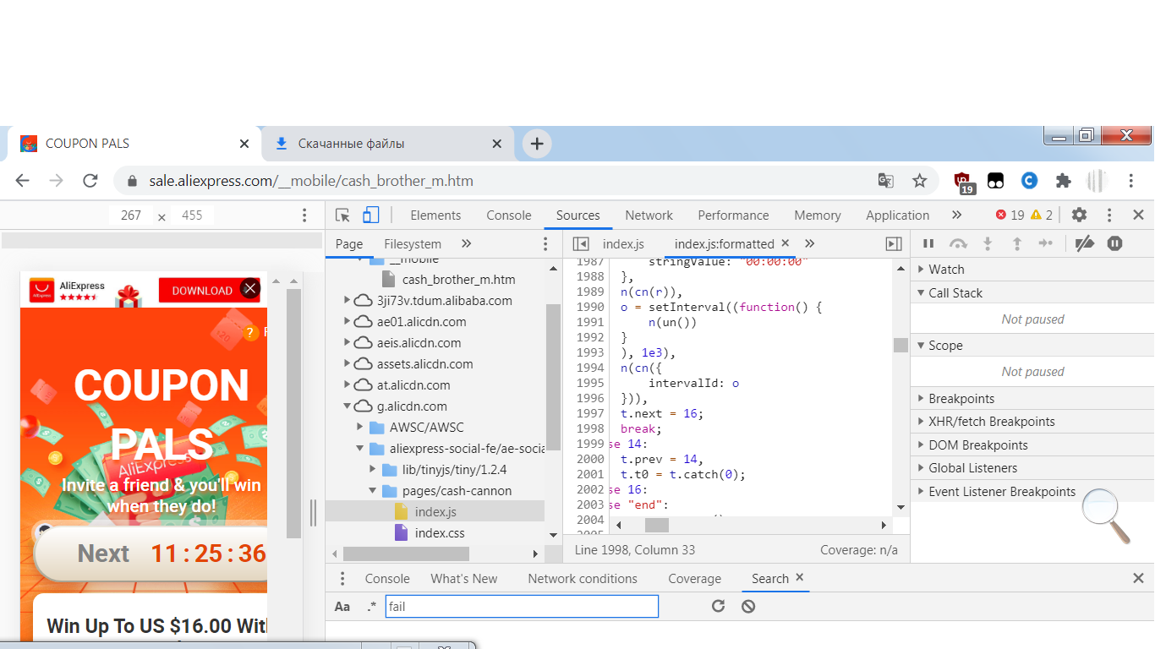Select the Filesystem navigator tab

(x=413, y=244)
